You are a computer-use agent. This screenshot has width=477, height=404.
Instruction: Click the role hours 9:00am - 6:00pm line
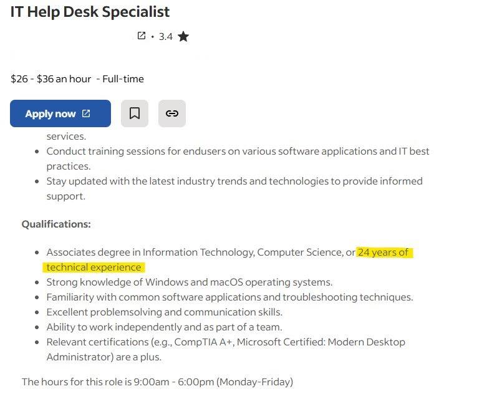pos(157,382)
